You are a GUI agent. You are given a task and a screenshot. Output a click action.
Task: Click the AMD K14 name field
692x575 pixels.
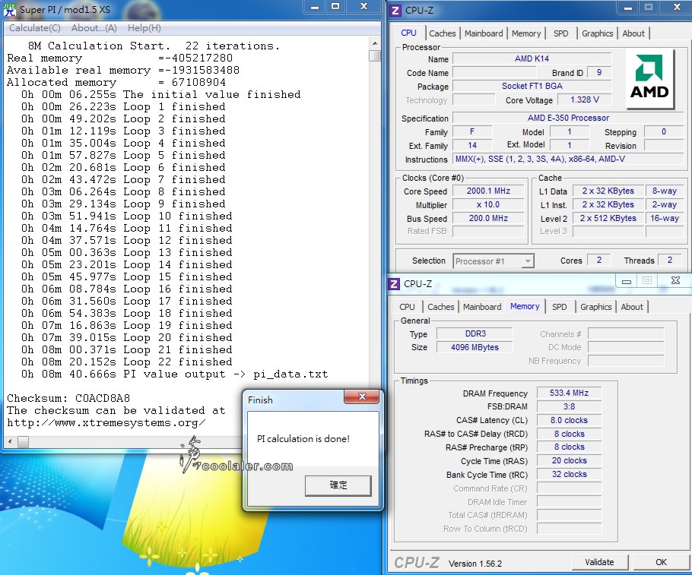(532, 58)
